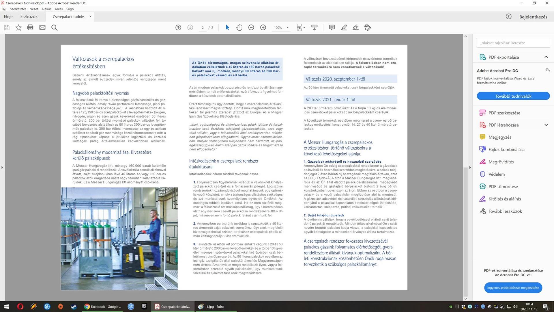Collapse the right tools pane arrow
Viewport: 554px width, 312px height.
pyautogui.click(x=470, y=168)
